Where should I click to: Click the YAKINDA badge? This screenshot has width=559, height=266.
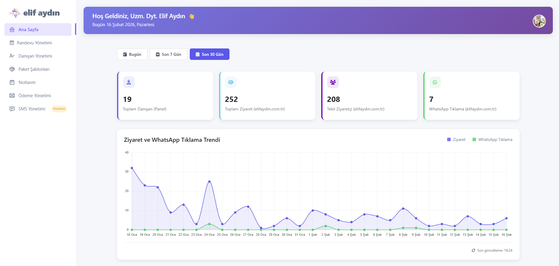(59, 109)
